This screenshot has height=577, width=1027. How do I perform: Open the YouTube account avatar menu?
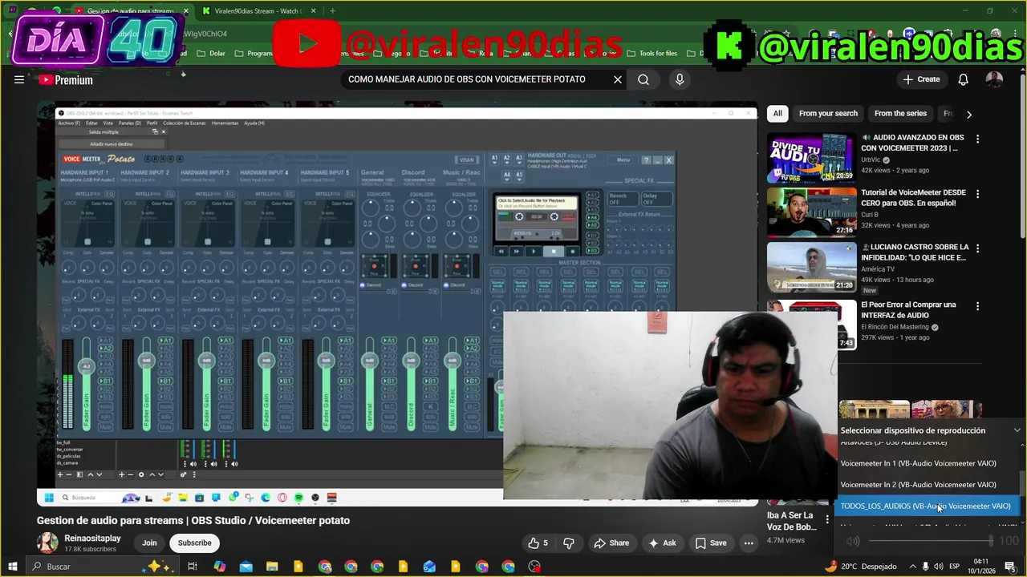[x=994, y=79]
